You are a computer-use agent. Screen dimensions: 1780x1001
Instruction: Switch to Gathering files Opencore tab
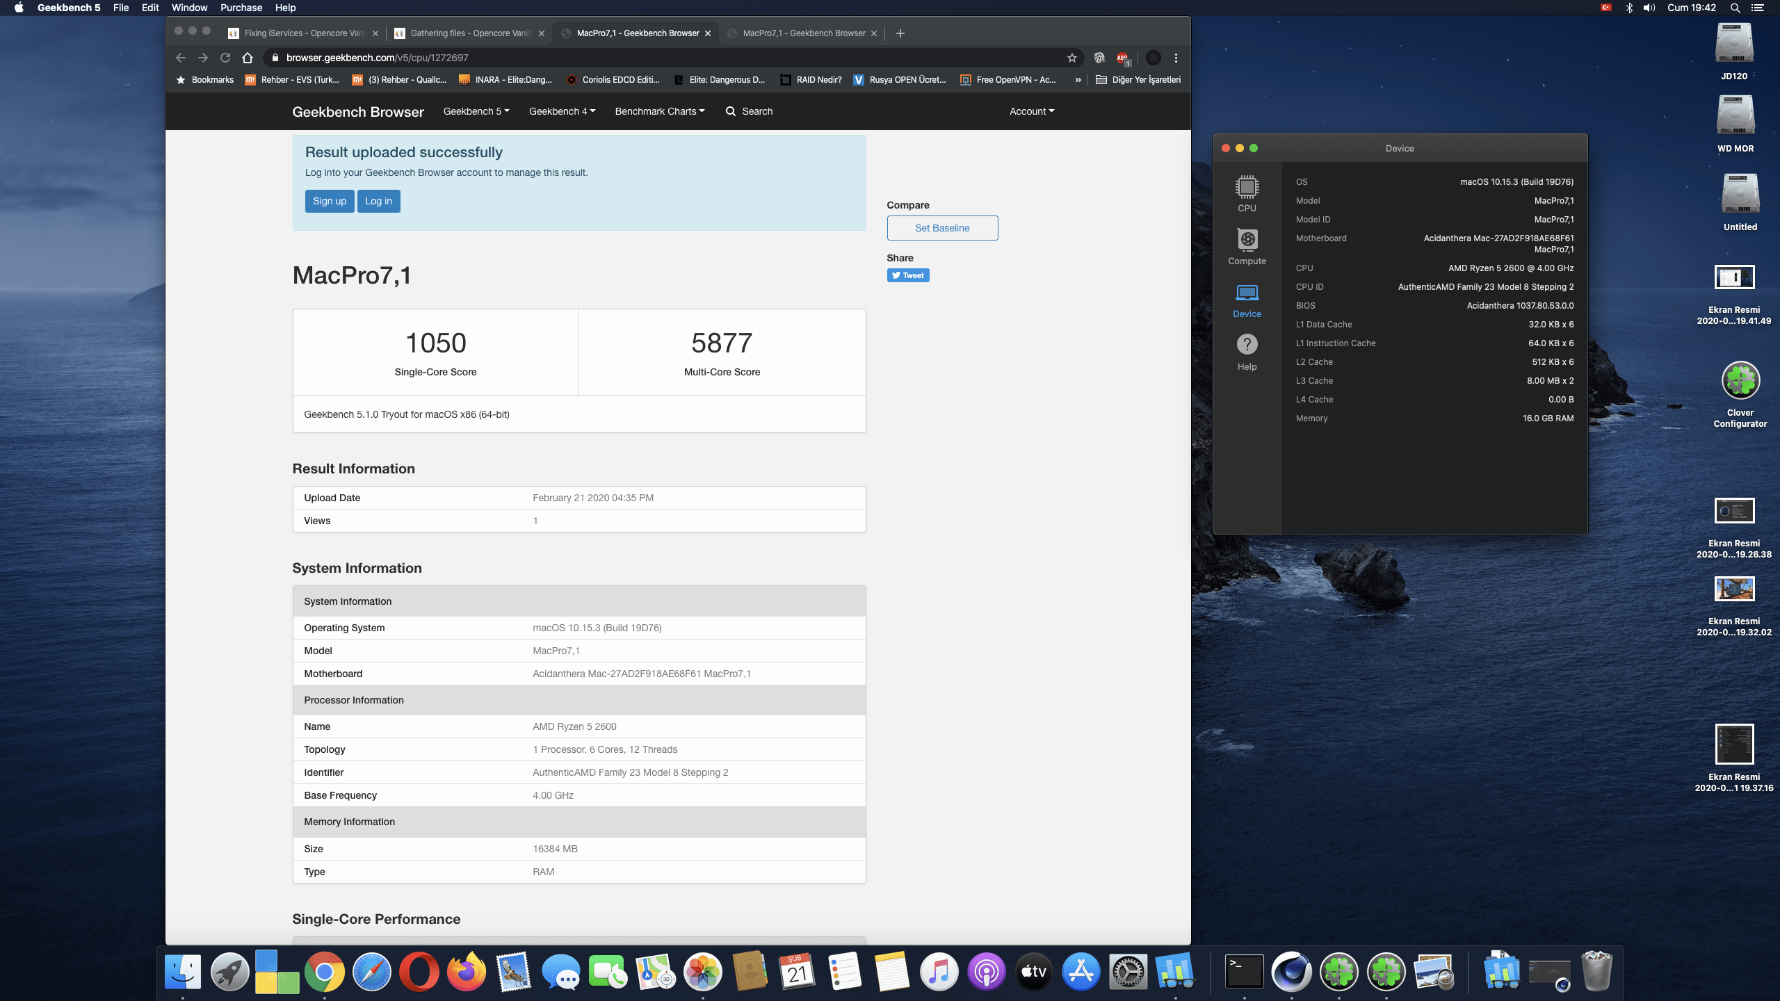pos(469,33)
